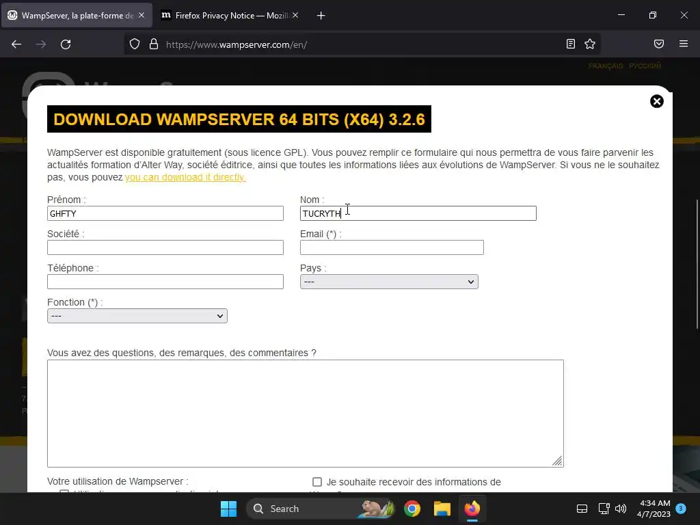700x525 pixels.
Task: Open the clock and date panel
Action: click(x=654, y=509)
